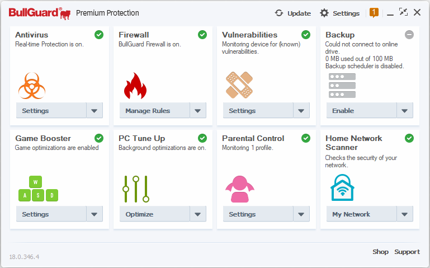This screenshot has height=268, width=430.
Task: Open Settings in the top bar
Action: pos(340,13)
